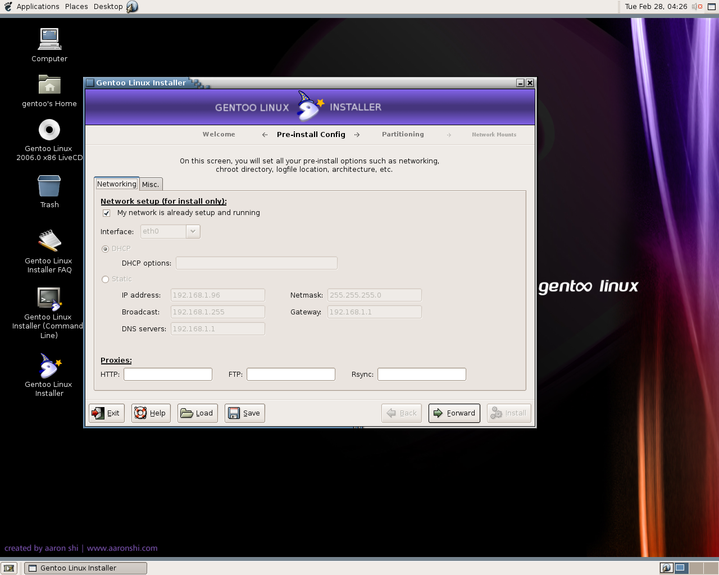Click the Load button
Image resolution: width=719 pixels, height=575 pixels.
click(198, 413)
